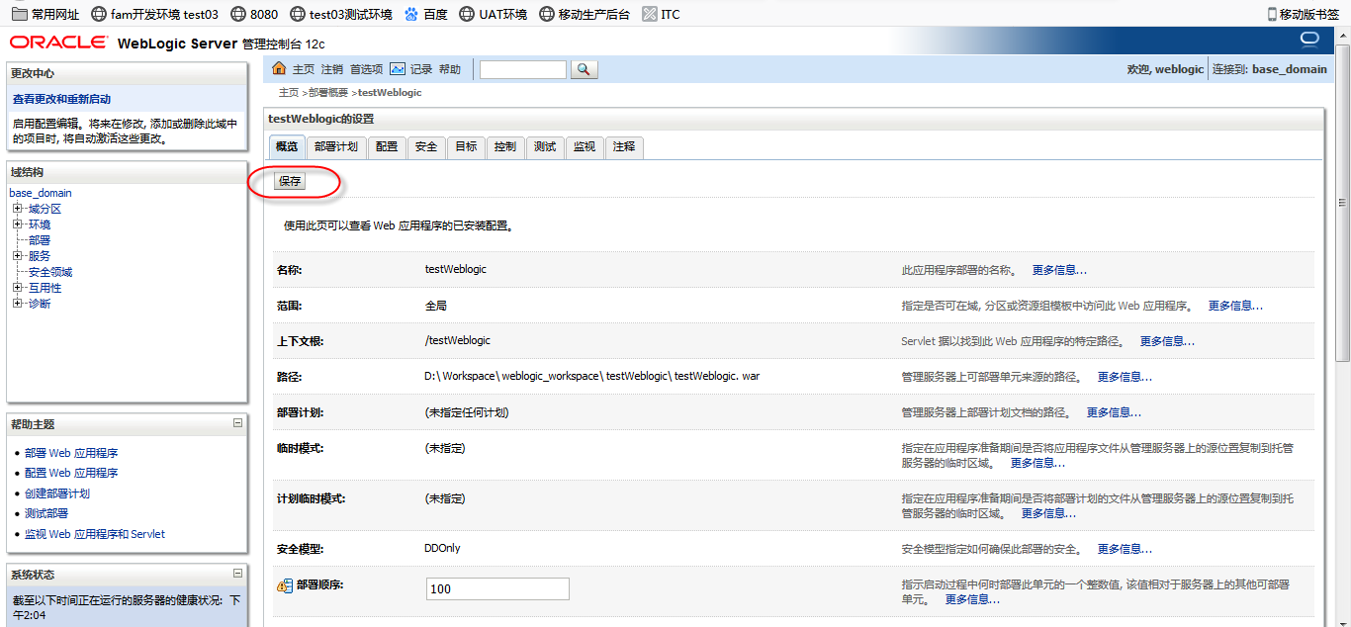1351x627 pixels.
Task: Click 查看更改和重新启动 link
Action: click(61, 99)
